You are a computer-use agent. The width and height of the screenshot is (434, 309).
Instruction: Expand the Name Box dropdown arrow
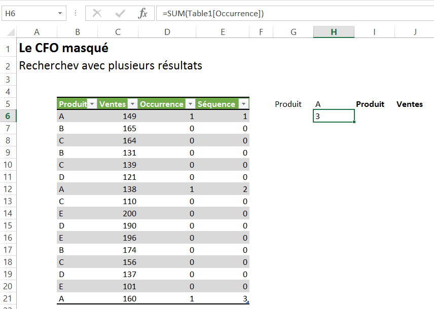click(x=61, y=14)
